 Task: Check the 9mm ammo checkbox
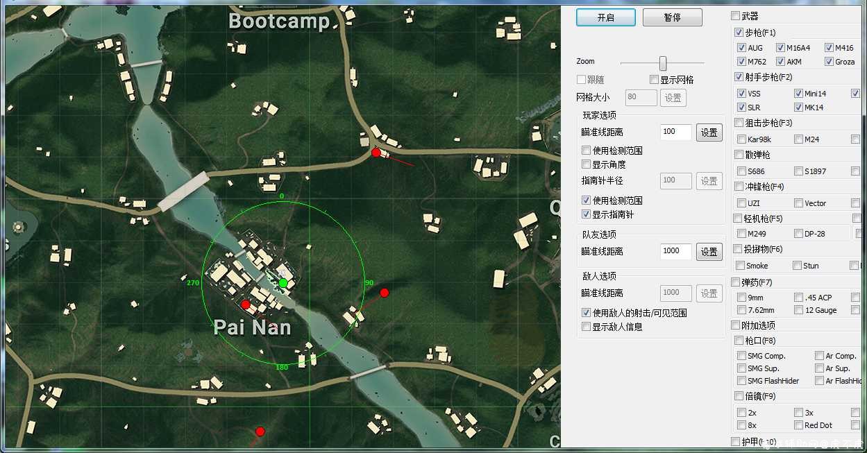click(x=741, y=298)
